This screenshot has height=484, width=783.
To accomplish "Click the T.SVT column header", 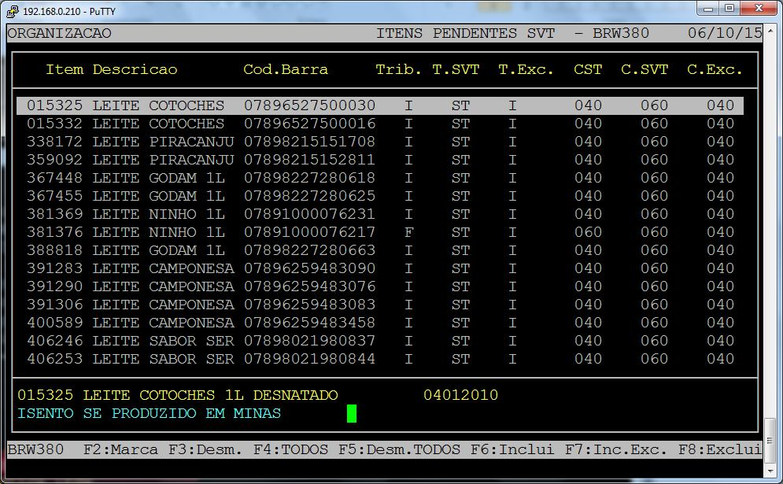I will (x=456, y=69).
